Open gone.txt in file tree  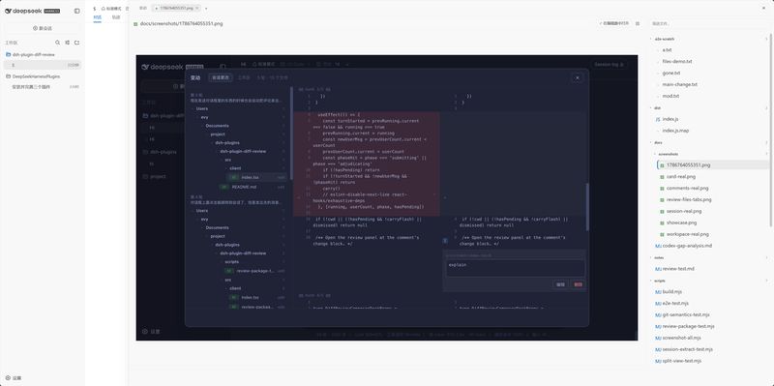(671, 74)
